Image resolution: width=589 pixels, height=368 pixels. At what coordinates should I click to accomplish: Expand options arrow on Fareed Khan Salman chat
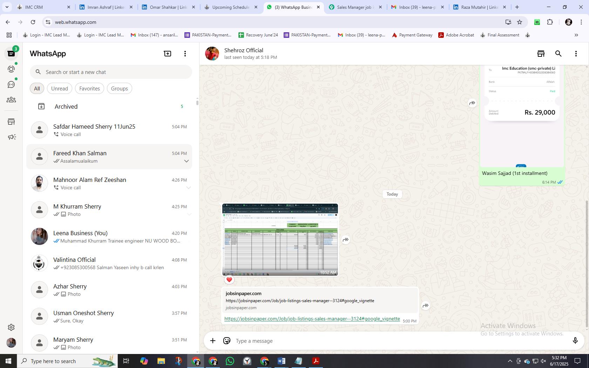tap(187, 161)
